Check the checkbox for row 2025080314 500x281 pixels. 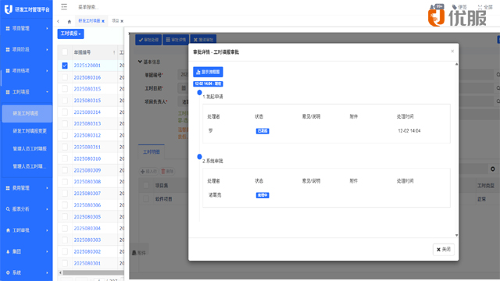(x=65, y=112)
